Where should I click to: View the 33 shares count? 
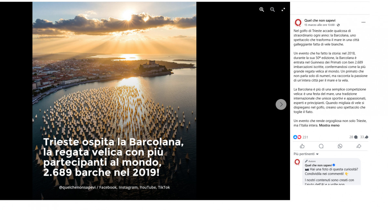pos(364,137)
